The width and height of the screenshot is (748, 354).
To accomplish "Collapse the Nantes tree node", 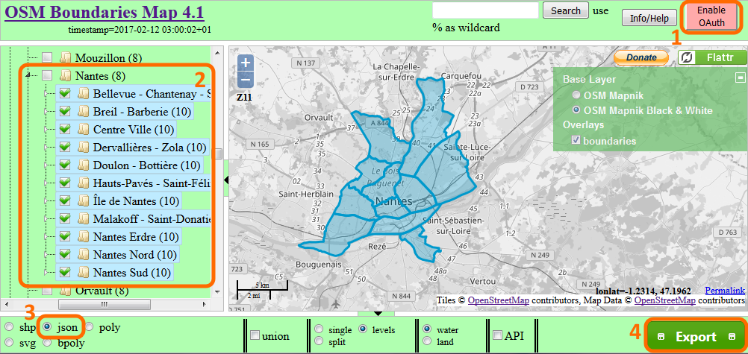I will (x=28, y=76).
